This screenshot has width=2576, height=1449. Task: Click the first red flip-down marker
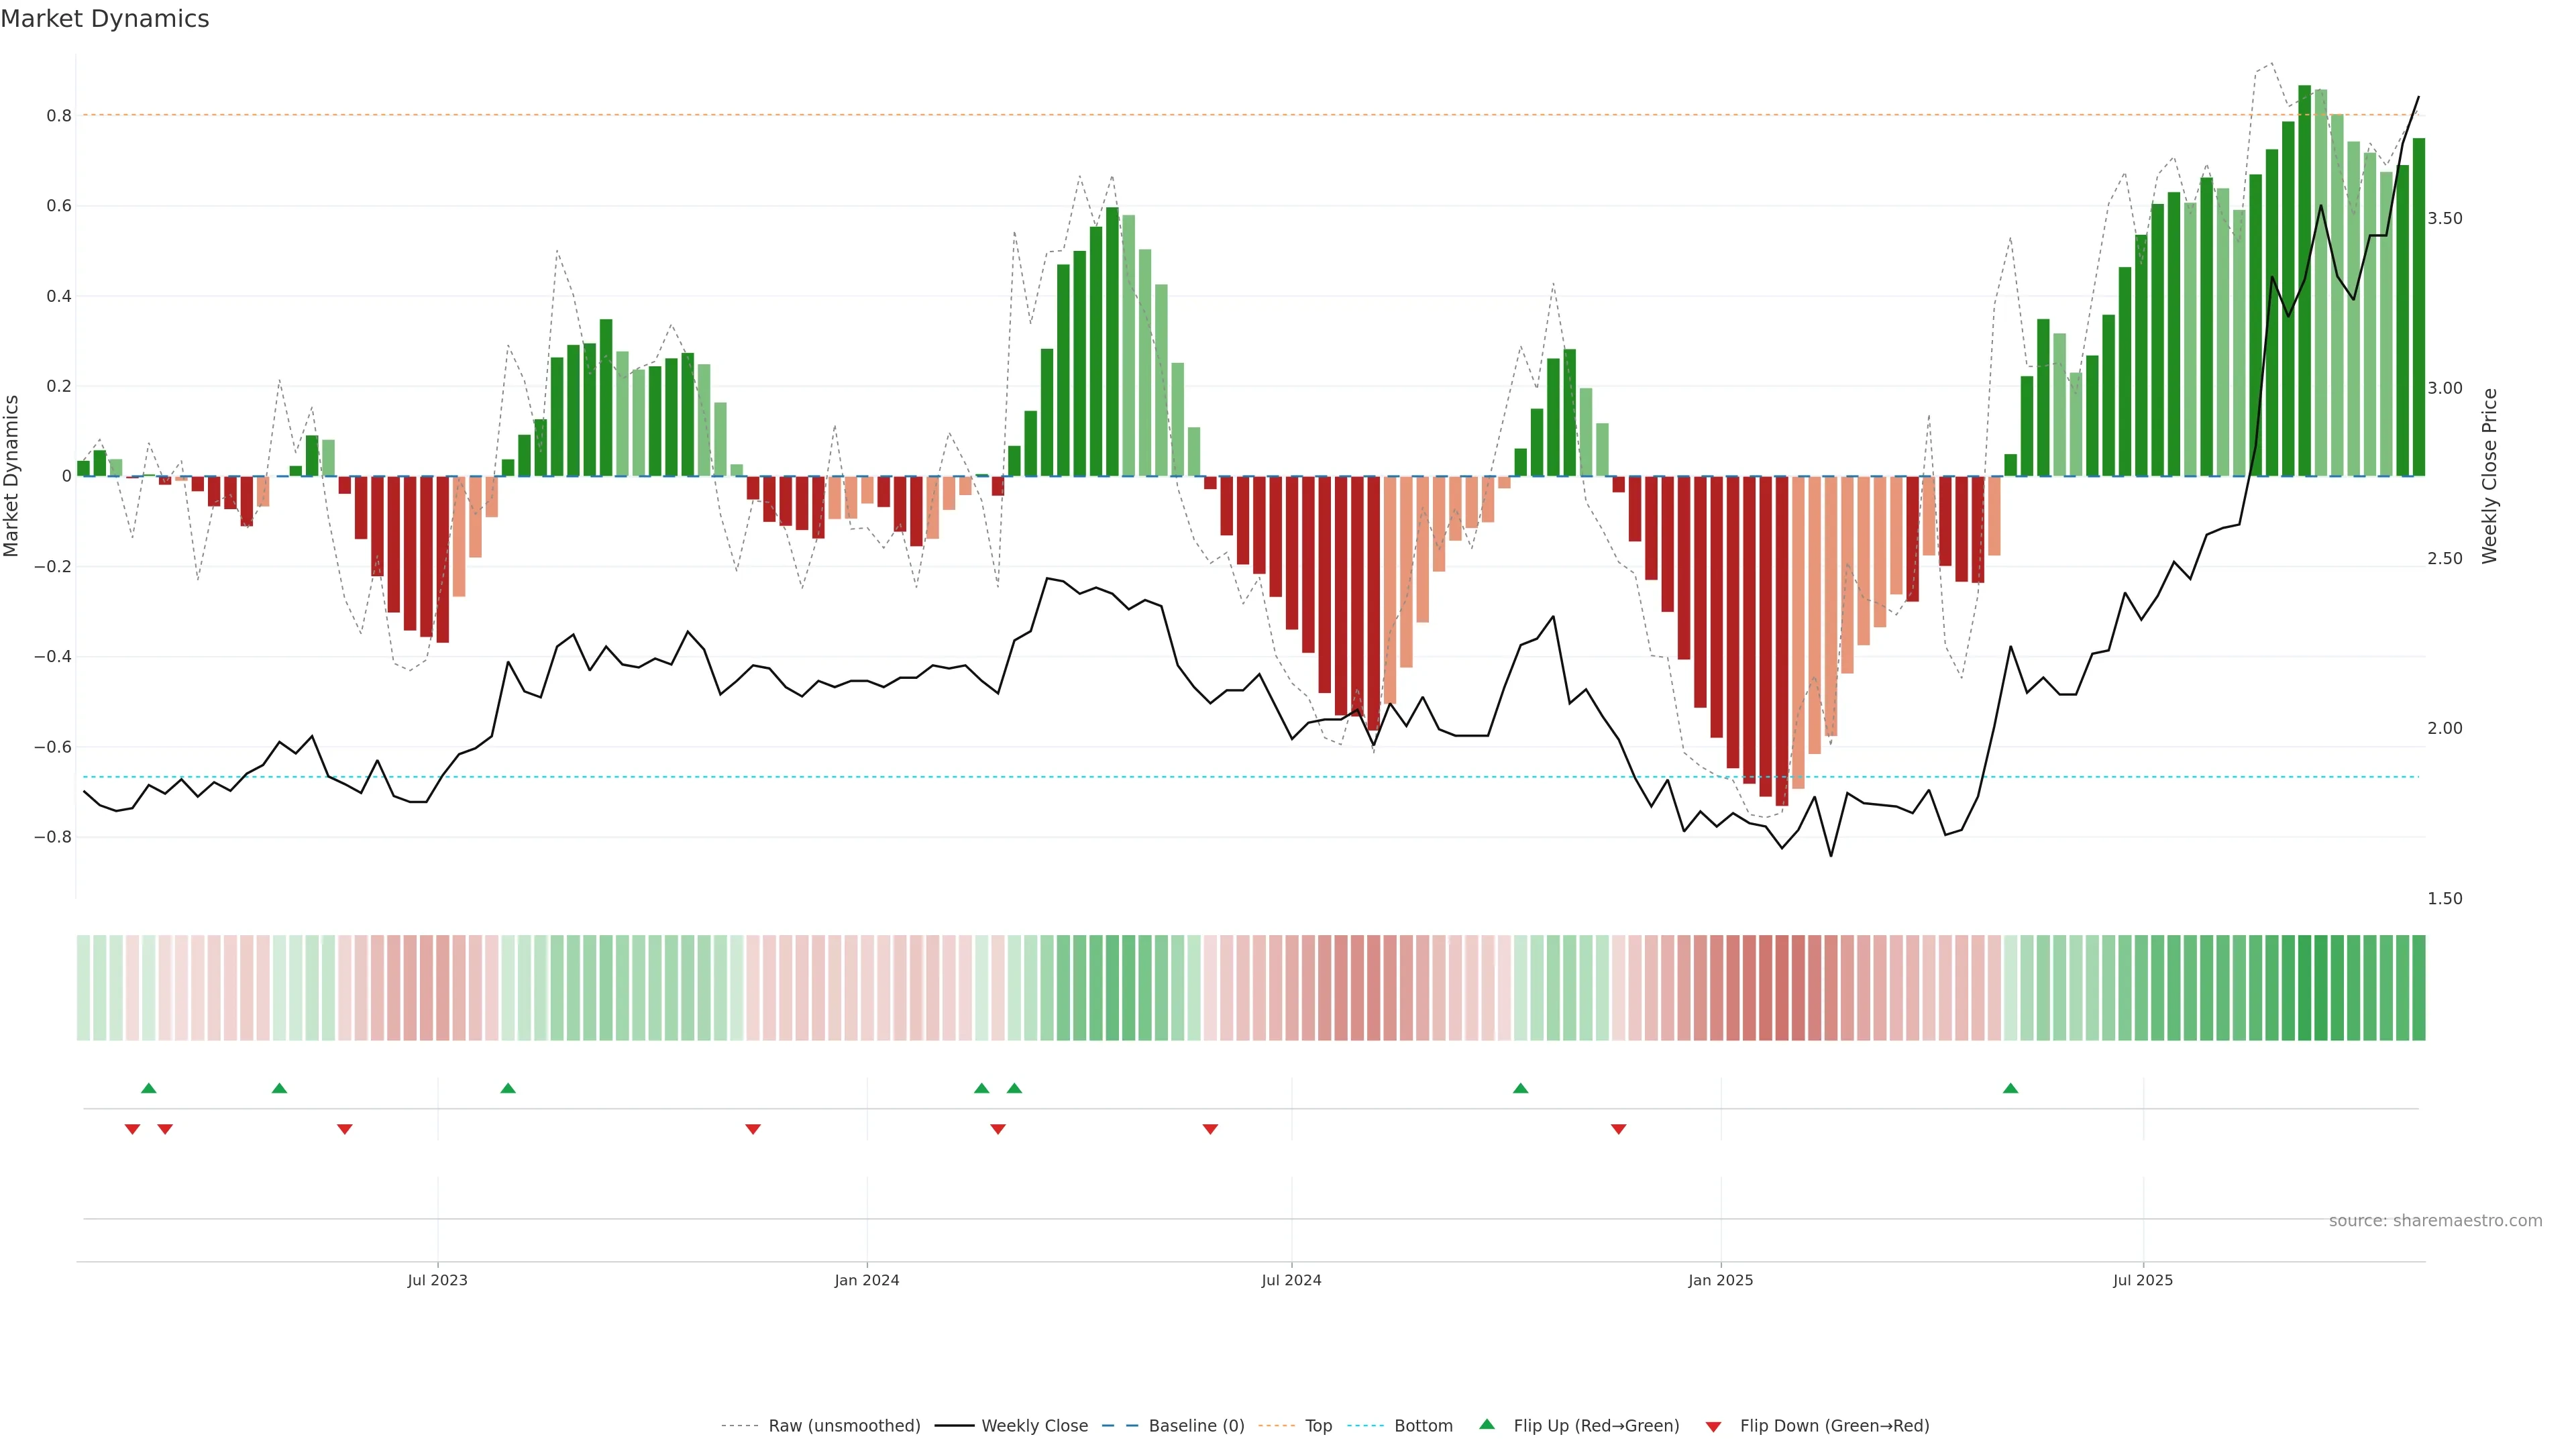pos(132,1129)
